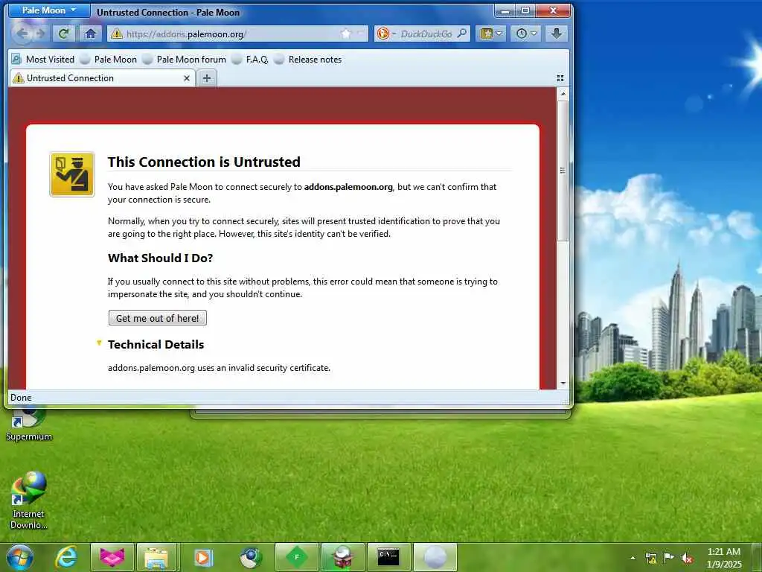Screen dimensions: 762x572
Task: Open Windows Media Player from the taskbar
Action: [x=203, y=557]
